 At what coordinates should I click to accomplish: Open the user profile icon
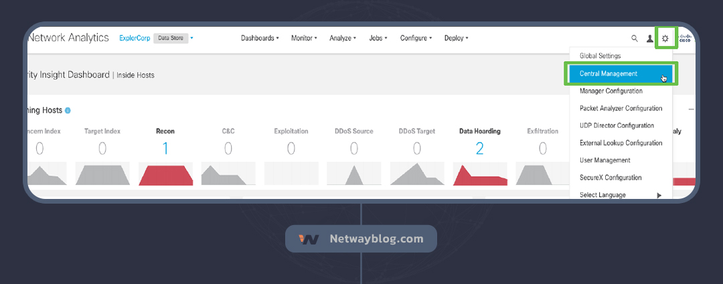pos(649,39)
